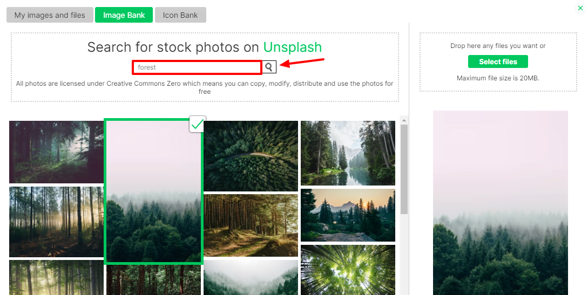
Task: Click the image results scrollbar thumb
Action: pos(404,169)
